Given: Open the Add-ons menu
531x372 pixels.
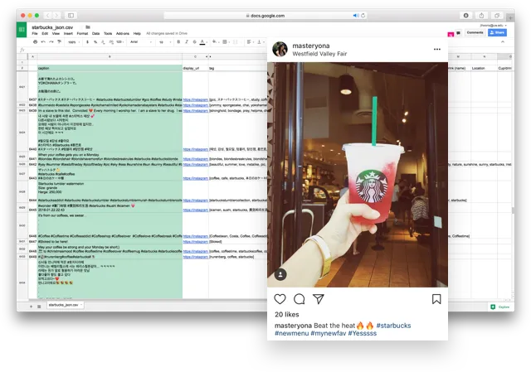Looking at the screenshot, I should pyautogui.click(x=123, y=33).
